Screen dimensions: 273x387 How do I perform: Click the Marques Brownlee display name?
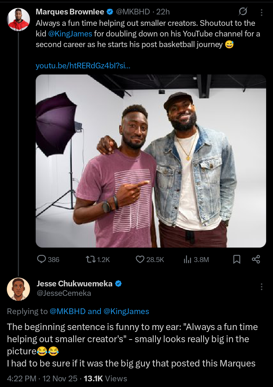(x=69, y=12)
